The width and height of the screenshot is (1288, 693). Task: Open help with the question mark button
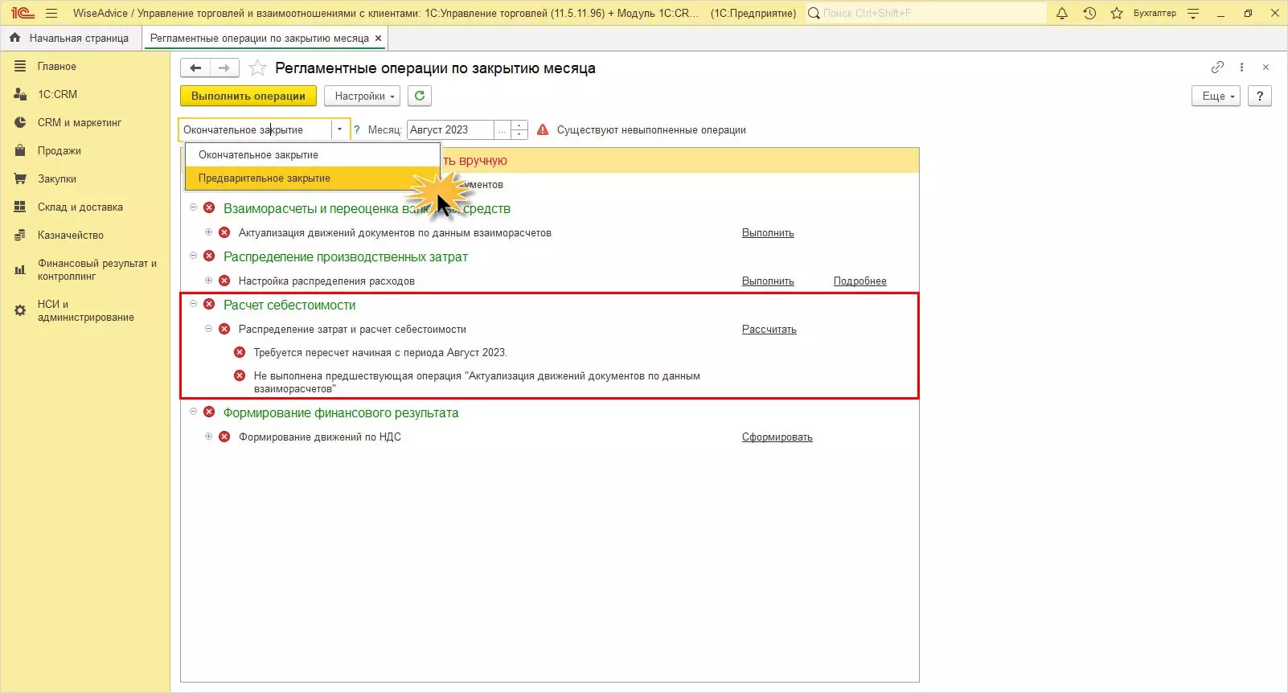(1260, 96)
